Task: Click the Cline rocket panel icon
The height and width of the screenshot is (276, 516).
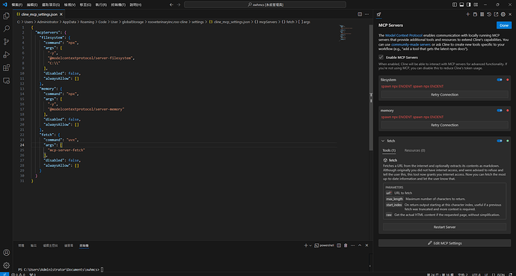Action: (x=378, y=14)
